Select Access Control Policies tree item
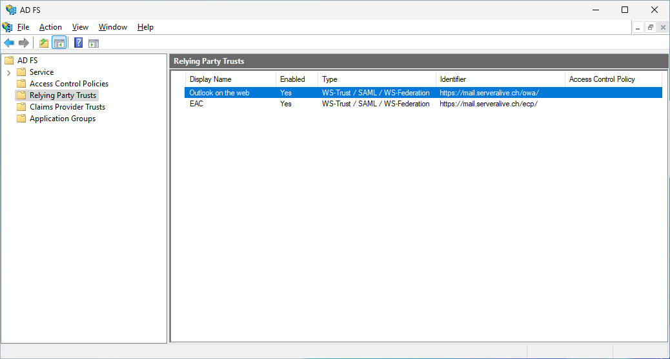This screenshot has height=359, width=670. coord(69,83)
